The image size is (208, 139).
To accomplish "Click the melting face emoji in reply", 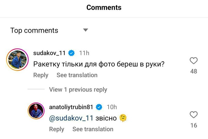I will click(123, 118).
